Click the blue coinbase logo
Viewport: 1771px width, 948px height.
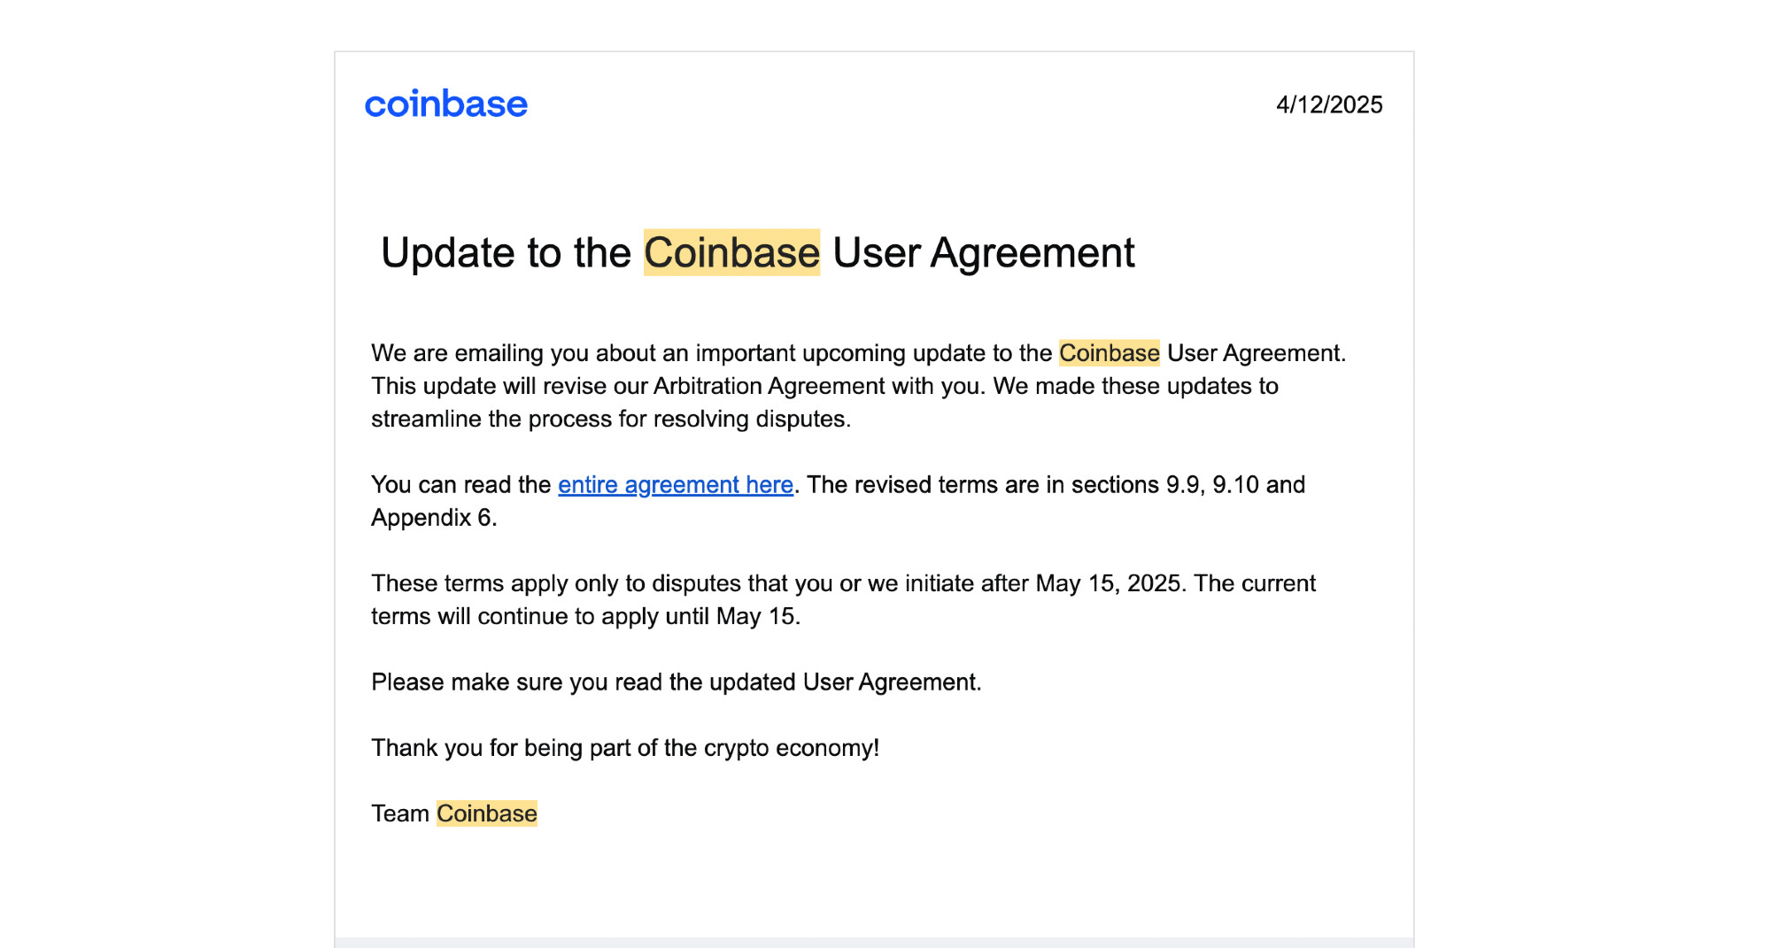click(446, 104)
